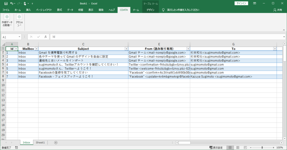Click macro recording icon in status bar
The height and width of the screenshot is (150, 287).
pyautogui.click(x=17, y=147)
